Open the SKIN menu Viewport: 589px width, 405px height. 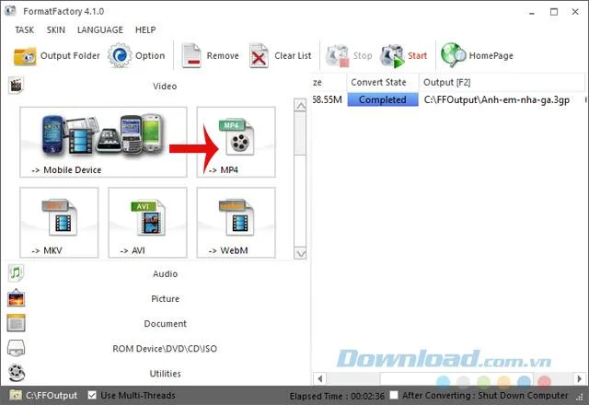tap(55, 29)
